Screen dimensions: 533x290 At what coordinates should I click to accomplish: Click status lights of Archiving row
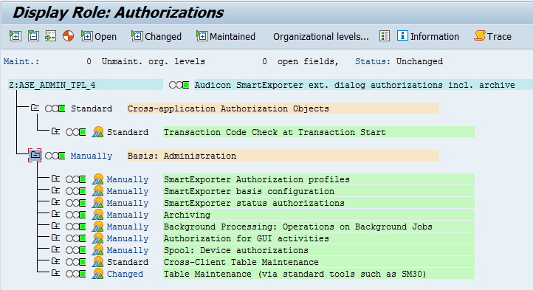[76, 215]
